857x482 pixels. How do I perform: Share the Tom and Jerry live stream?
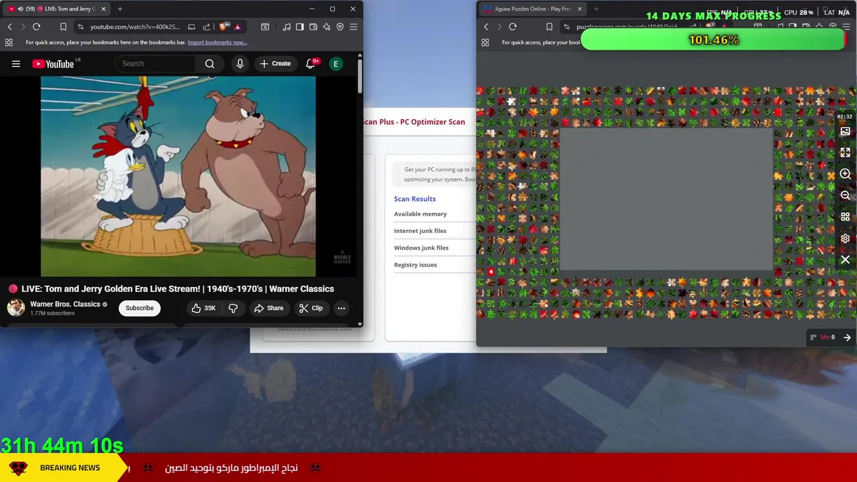click(x=268, y=308)
